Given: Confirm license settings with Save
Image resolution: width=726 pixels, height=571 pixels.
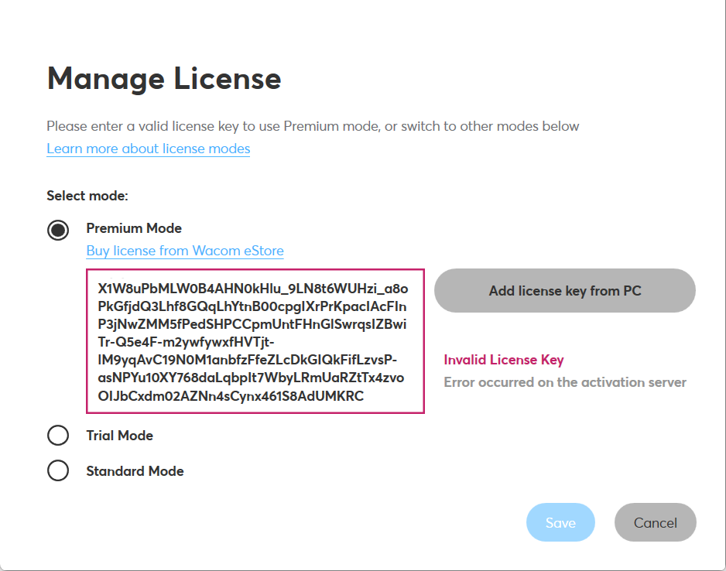Looking at the screenshot, I should point(560,522).
